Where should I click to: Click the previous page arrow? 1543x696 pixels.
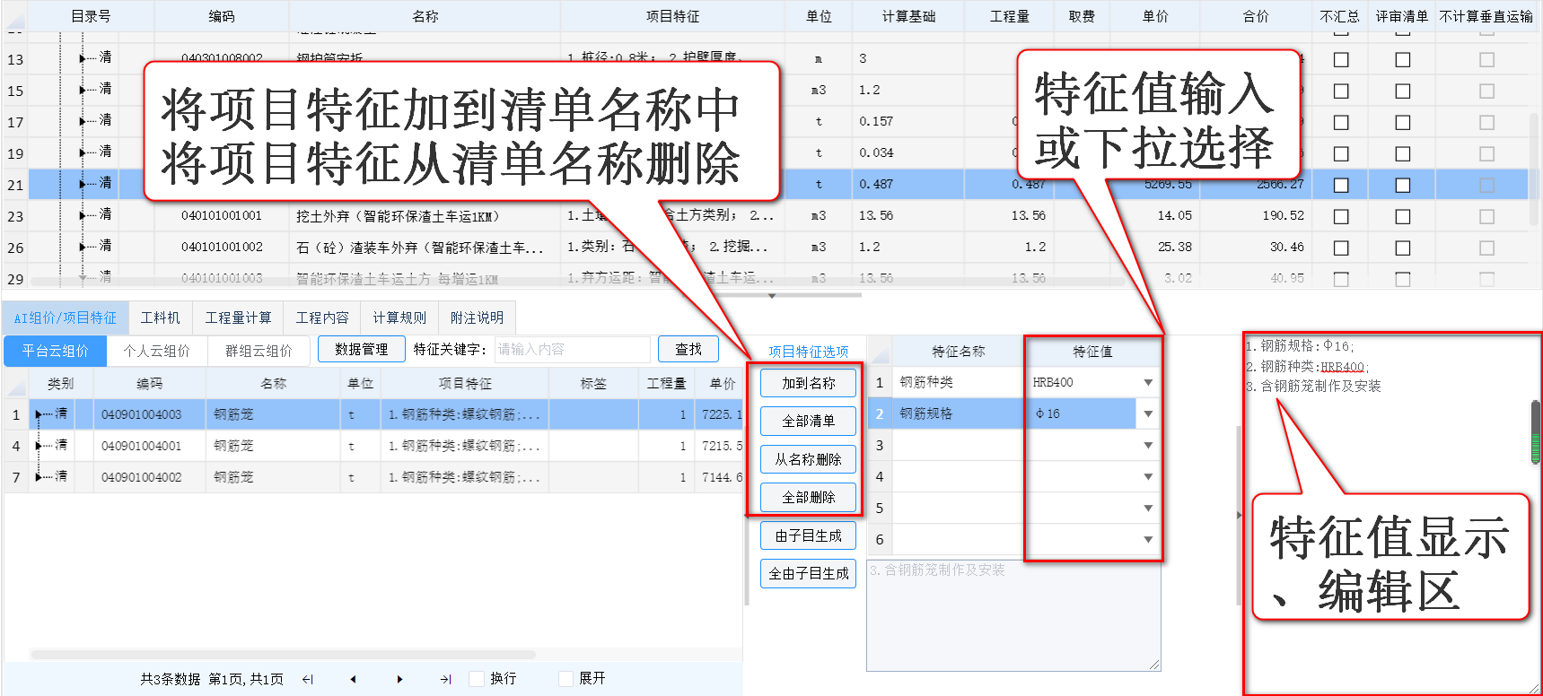[353, 679]
